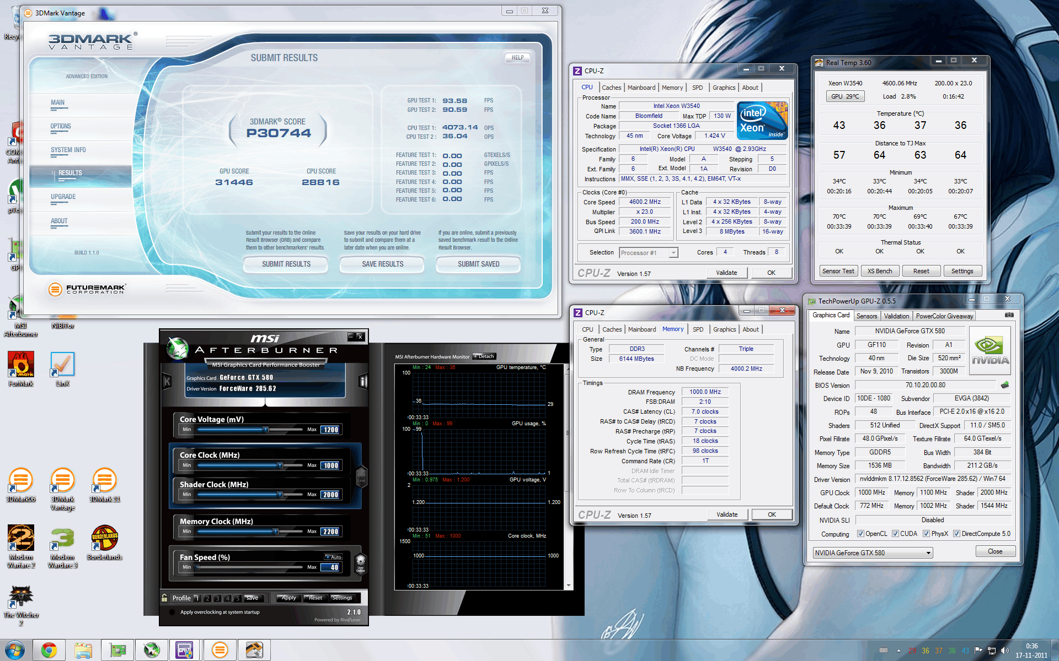
Task: Click SAVE RESULTS in 3DMark Vantage
Action: [382, 264]
